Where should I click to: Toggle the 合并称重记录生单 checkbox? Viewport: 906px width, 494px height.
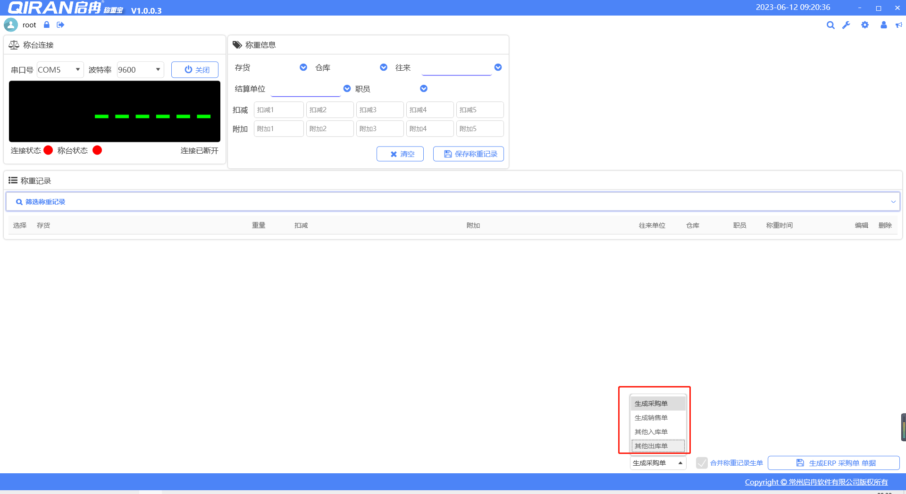tap(702, 463)
